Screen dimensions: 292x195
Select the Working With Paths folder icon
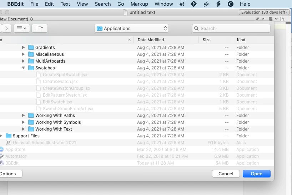point(31,115)
